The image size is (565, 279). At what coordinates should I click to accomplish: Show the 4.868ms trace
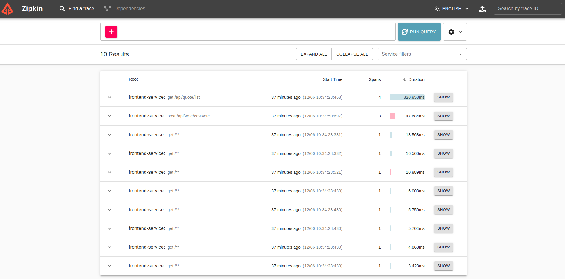pos(443,247)
